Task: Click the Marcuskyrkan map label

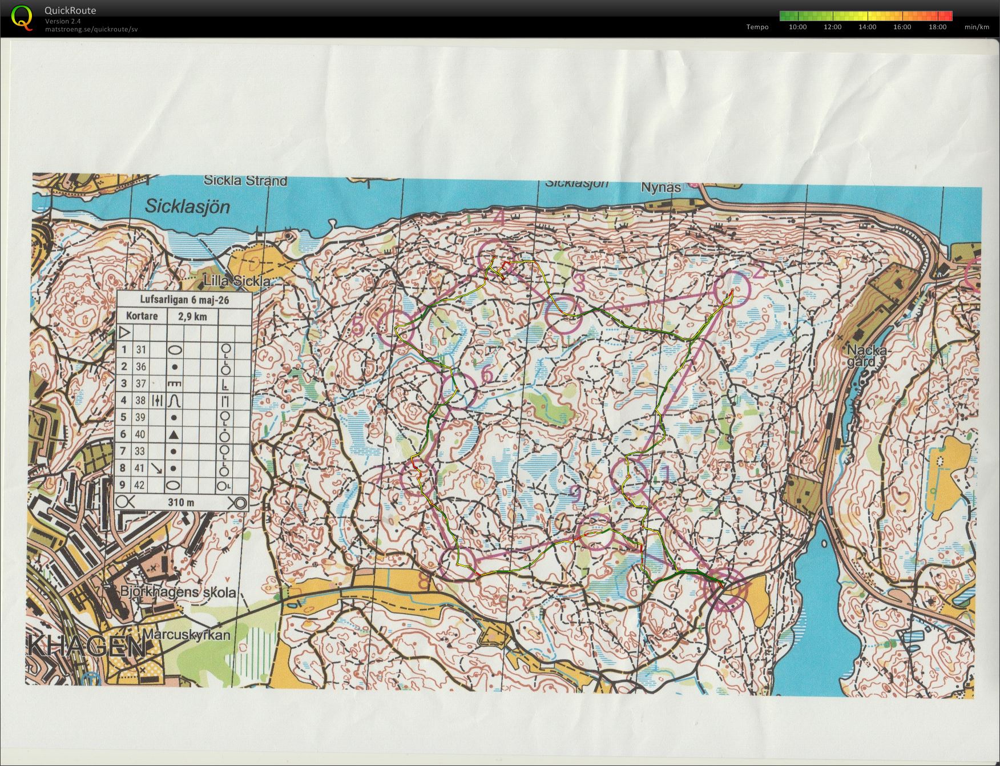Action: pyautogui.click(x=187, y=635)
